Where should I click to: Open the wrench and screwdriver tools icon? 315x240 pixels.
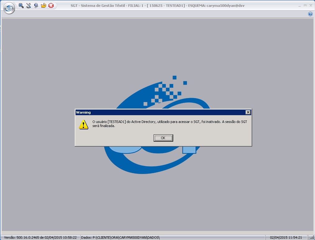coord(29,5)
